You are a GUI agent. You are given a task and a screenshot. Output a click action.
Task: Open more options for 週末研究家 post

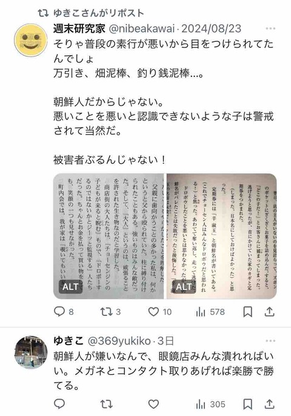[270, 29]
